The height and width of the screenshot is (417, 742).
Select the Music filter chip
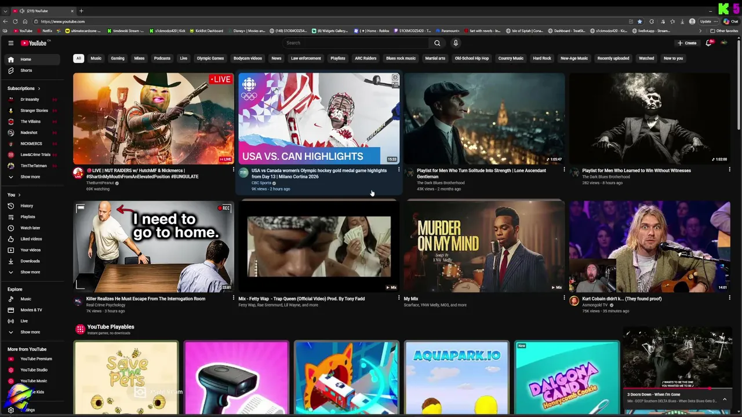click(96, 58)
